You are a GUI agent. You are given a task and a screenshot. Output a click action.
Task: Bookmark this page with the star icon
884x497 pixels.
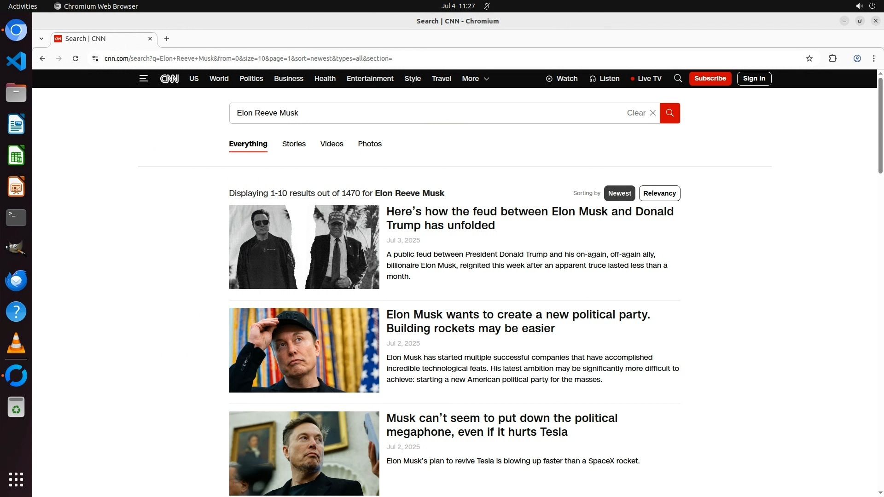[809, 58]
